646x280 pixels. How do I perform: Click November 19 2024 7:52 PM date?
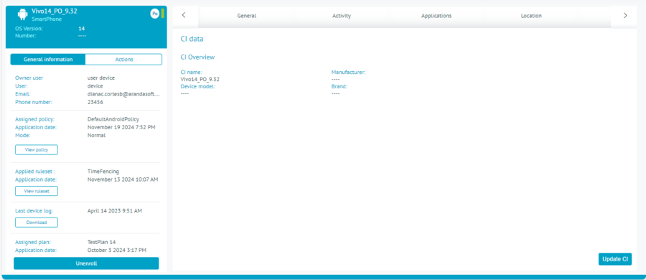tap(121, 127)
